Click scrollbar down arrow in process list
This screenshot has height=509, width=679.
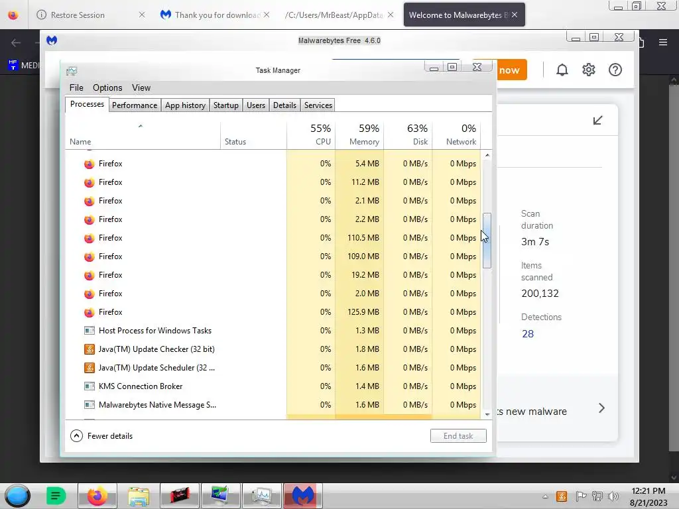click(x=487, y=415)
